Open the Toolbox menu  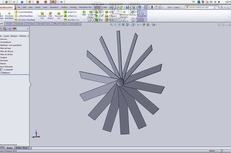64,7
